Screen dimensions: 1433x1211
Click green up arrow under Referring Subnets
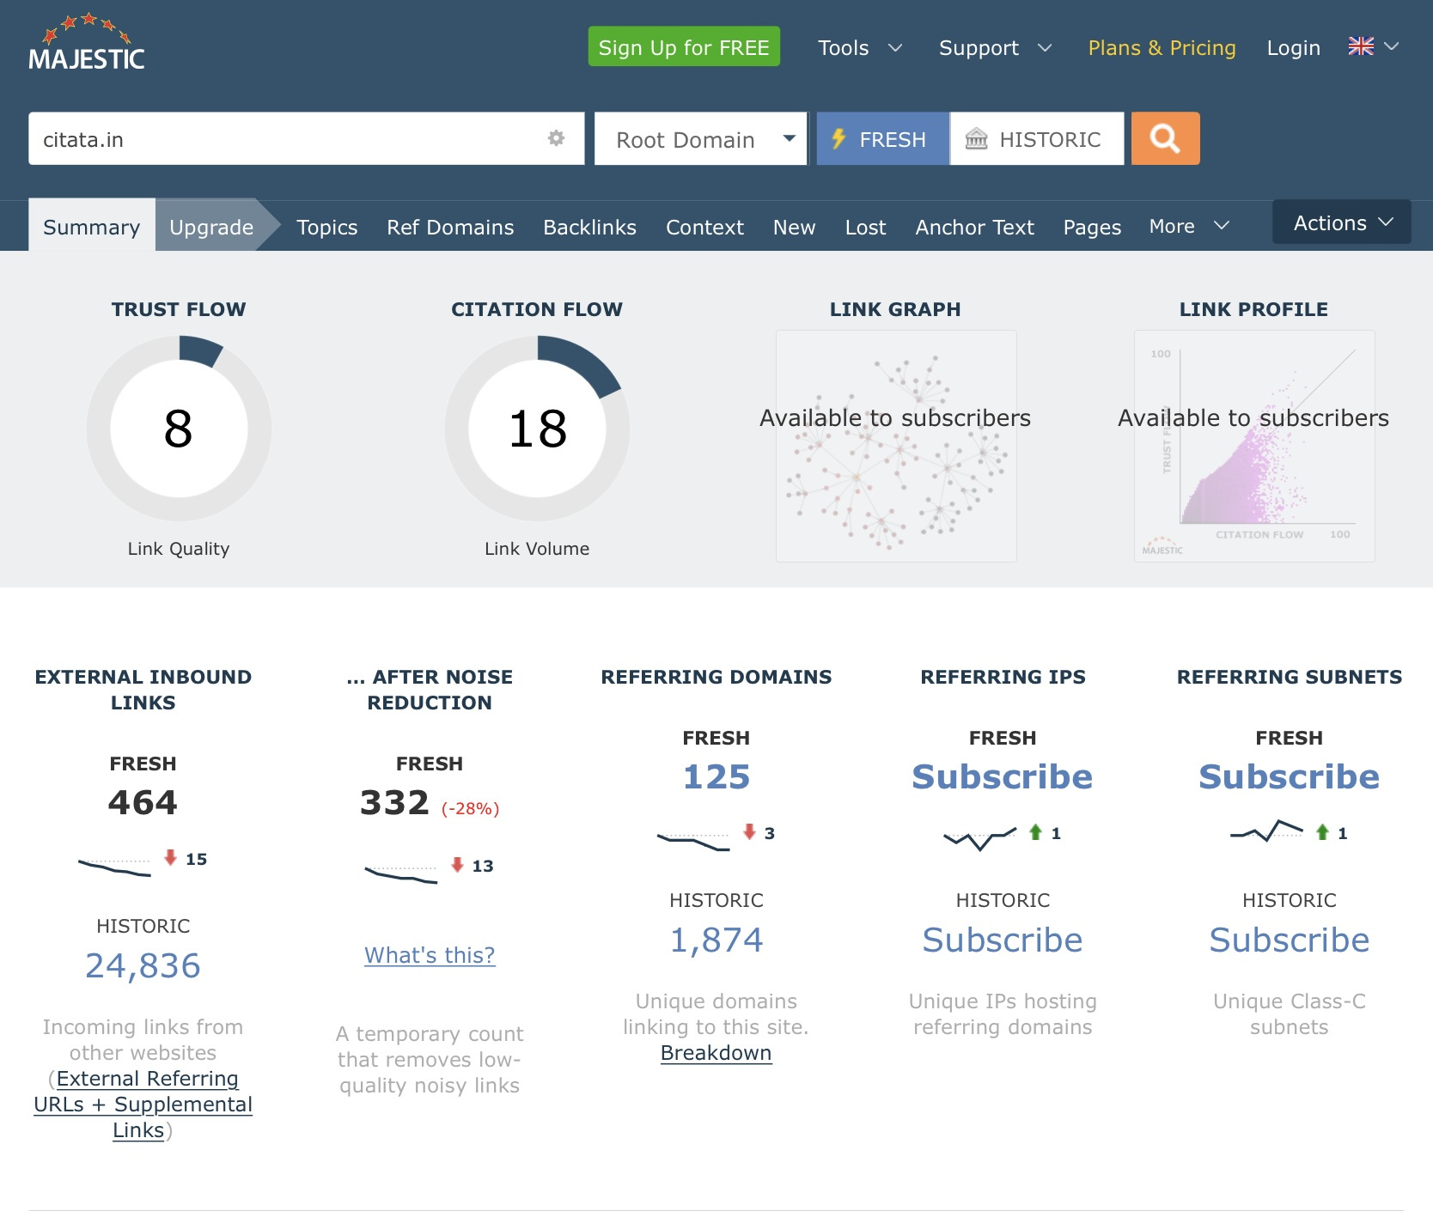(1322, 831)
